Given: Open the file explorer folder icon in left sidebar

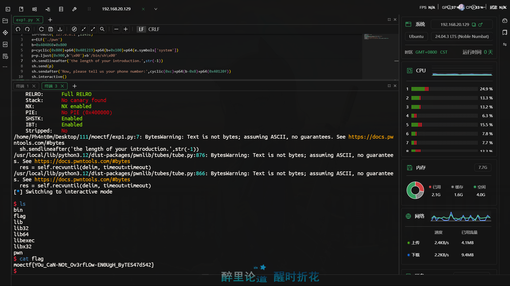Looking at the screenshot, I should click(x=5, y=21).
